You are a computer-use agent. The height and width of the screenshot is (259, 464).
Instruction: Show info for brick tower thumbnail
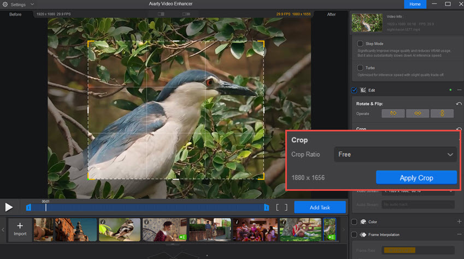(x=59, y=222)
